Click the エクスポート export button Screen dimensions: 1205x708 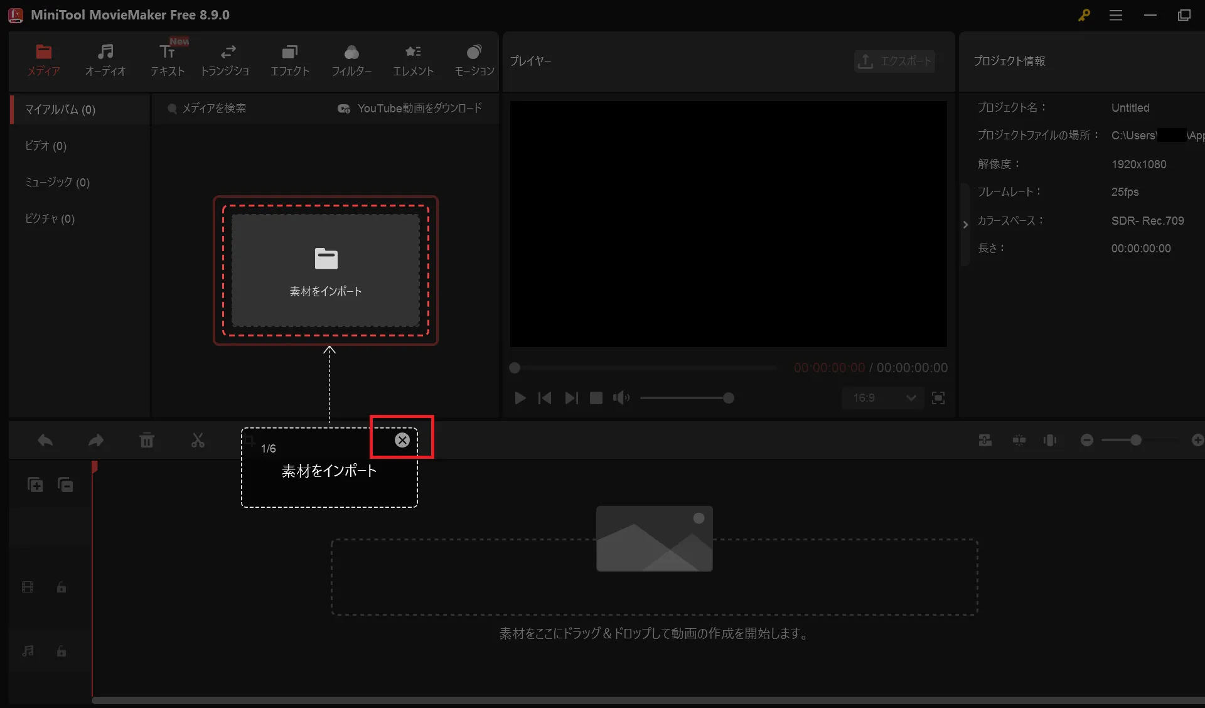(894, 61)
